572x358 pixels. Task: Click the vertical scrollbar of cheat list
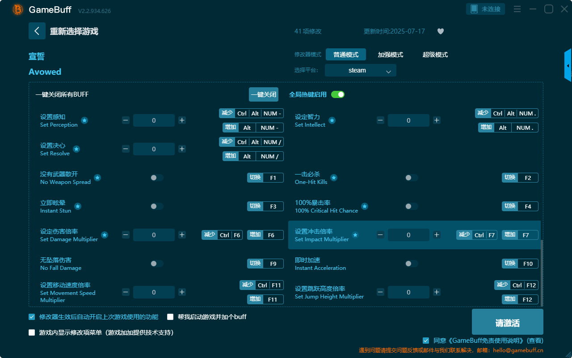point(542,273)
